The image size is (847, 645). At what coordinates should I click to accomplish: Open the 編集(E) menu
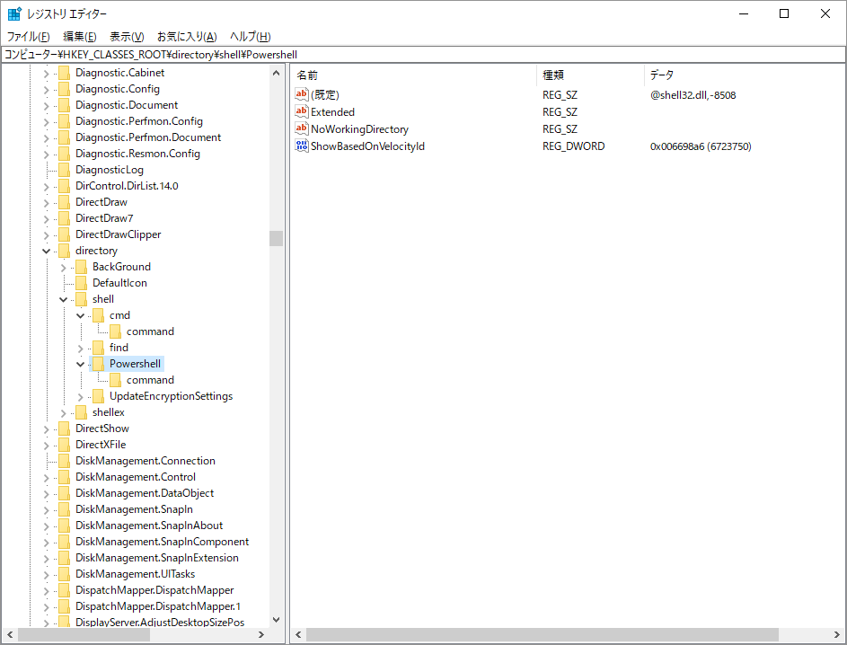click(x=79, y=36)
